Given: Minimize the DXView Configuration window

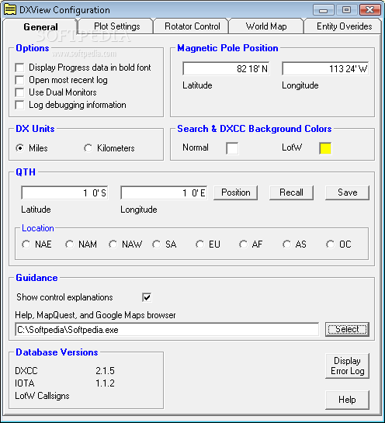Looking at the screenshot, I should (x=323, y=10).
